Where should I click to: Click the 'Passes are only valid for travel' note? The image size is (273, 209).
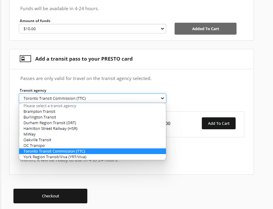(x=86, y=79)
